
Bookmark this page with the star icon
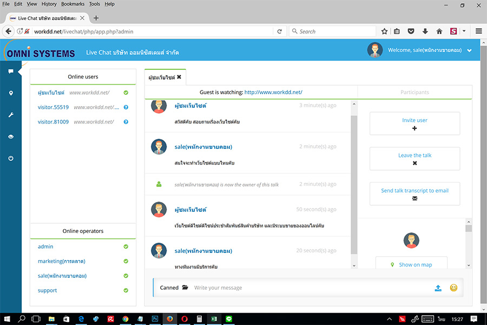pos(384,31)
